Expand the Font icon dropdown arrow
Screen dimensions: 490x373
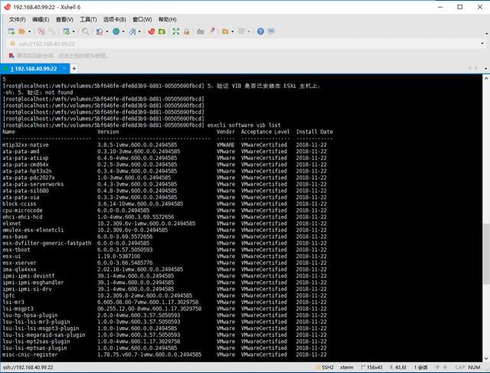139,31
